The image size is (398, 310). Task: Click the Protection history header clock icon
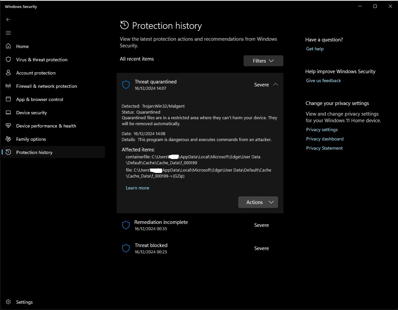point(124,25)
